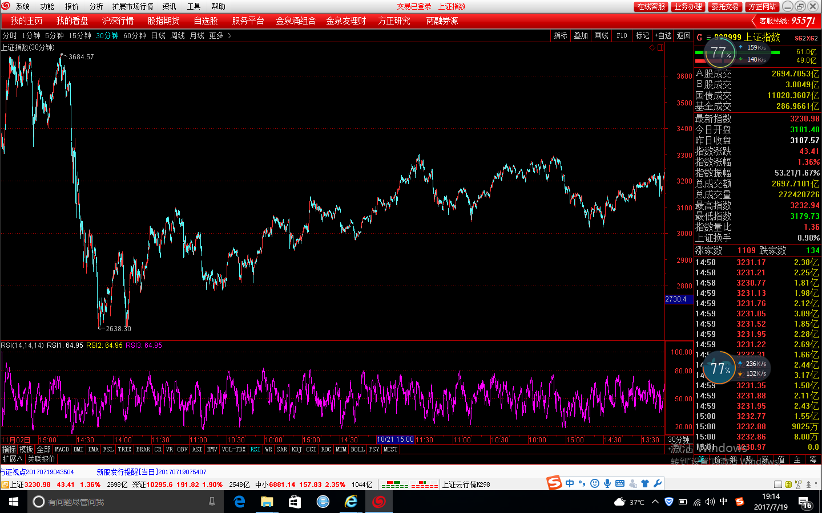822x513 pixels.
Task: Switch to the 沪深行情 tab
Action: click(x=118, y=21)
